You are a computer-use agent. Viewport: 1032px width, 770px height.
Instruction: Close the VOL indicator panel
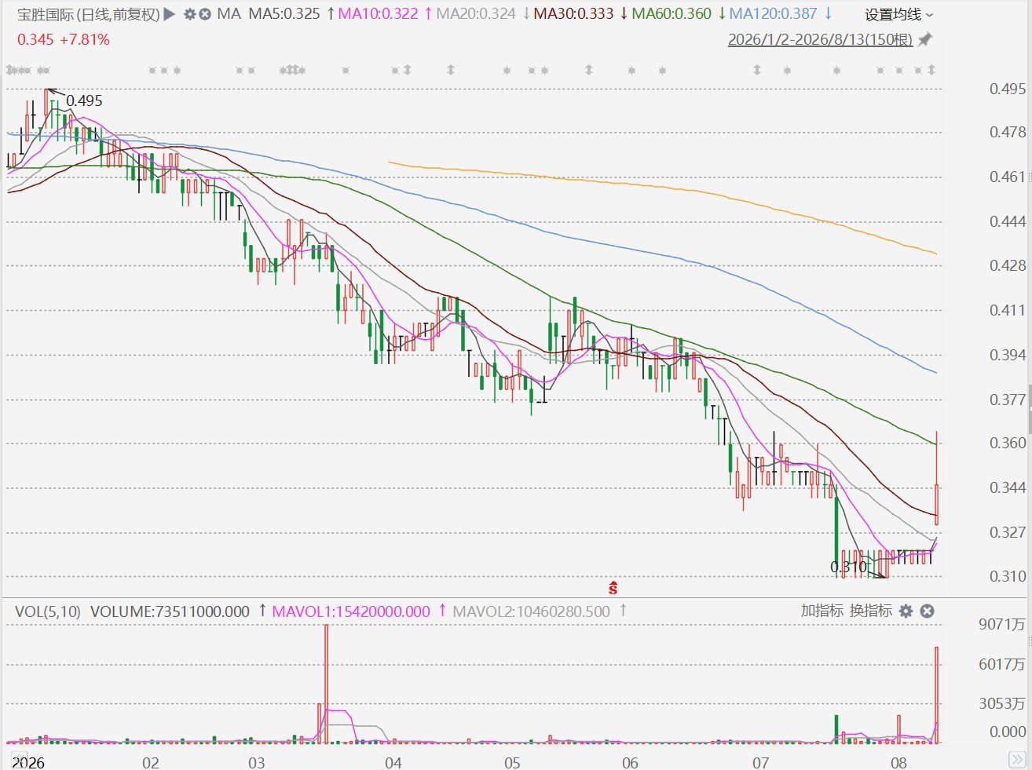pyautogui.click(x=927, y=611)
